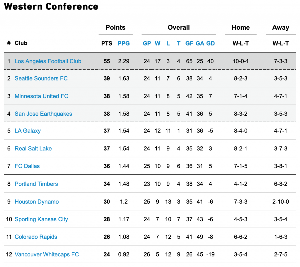The height and width of the screenshot is (267, 300).
Task: Sort standings by GP header
Action: (x=147, y=43)
